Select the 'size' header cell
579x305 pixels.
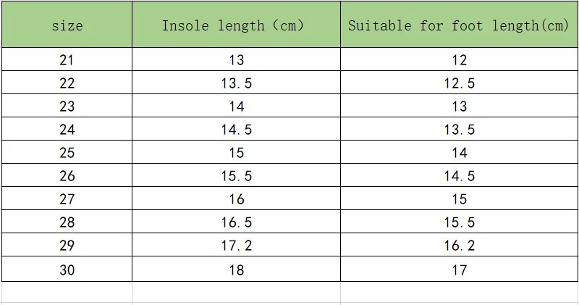click(67, 25)
